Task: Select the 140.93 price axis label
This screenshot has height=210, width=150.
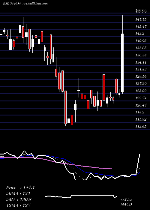Action: (141, 41)
